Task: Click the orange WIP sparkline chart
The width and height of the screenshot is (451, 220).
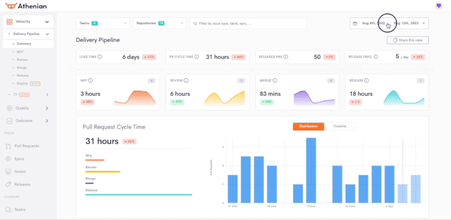Action: tap(135, 98)
